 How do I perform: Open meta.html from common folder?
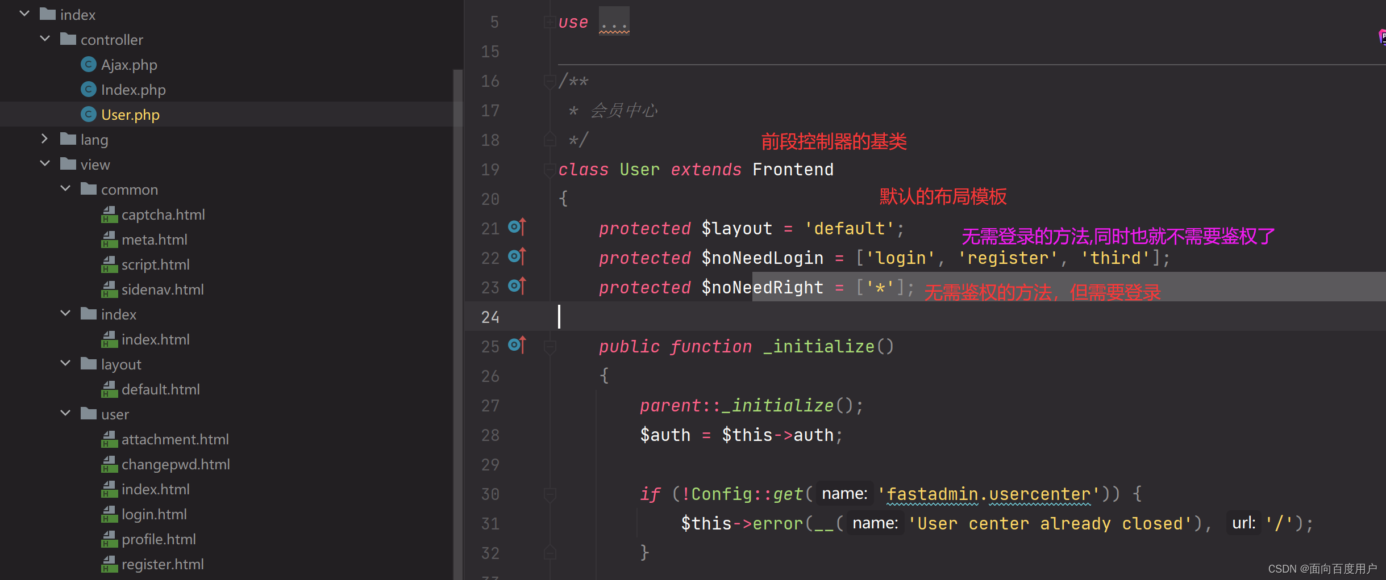[155, 239]
